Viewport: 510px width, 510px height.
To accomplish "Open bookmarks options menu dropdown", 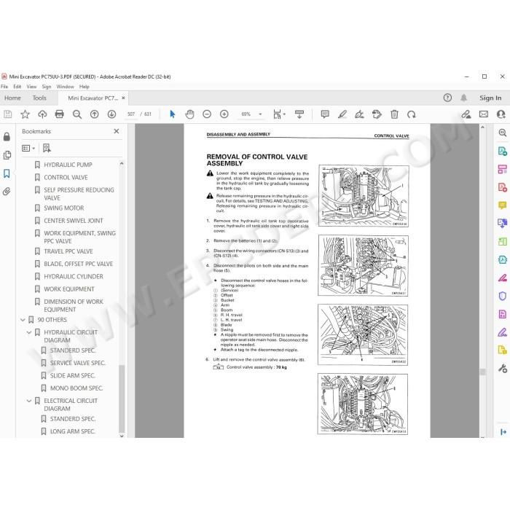I will (x=28, y=149).
